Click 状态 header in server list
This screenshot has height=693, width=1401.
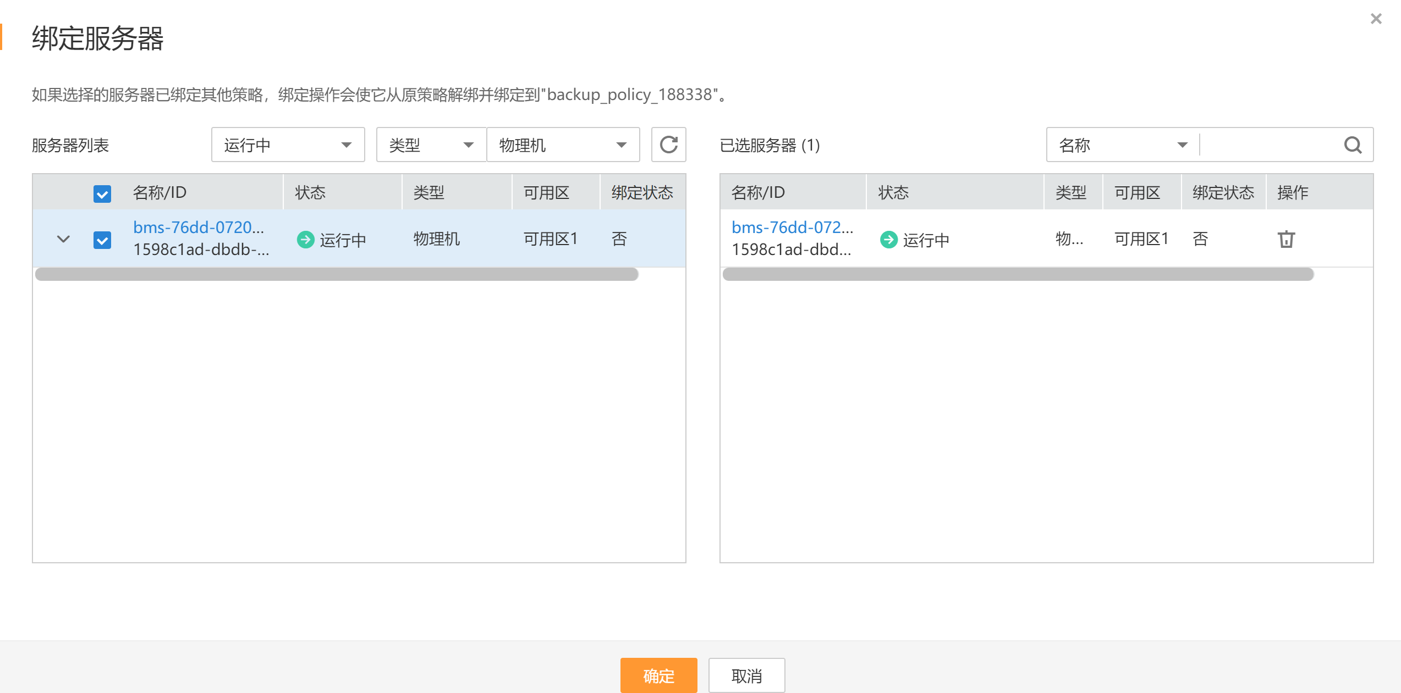point(310,192)
